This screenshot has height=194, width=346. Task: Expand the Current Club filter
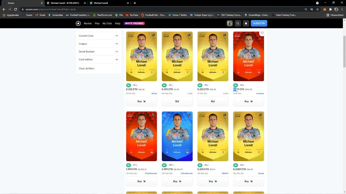[98, 36]
